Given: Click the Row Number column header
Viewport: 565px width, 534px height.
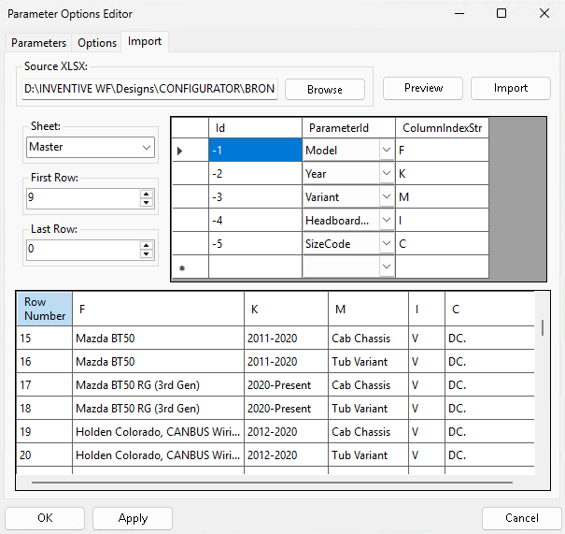Looking at the screenshot, I should (x=45, y=309).
